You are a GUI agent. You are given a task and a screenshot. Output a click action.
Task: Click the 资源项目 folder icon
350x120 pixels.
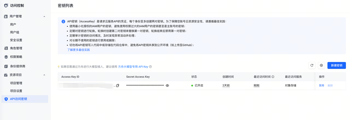(6, 75)
